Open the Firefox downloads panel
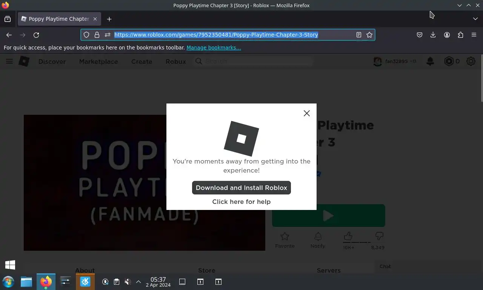The height and width of the screenshot is (290, 483). (x=433, y=35)
